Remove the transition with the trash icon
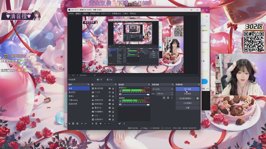The image size is (266, 149). [168, 98]
